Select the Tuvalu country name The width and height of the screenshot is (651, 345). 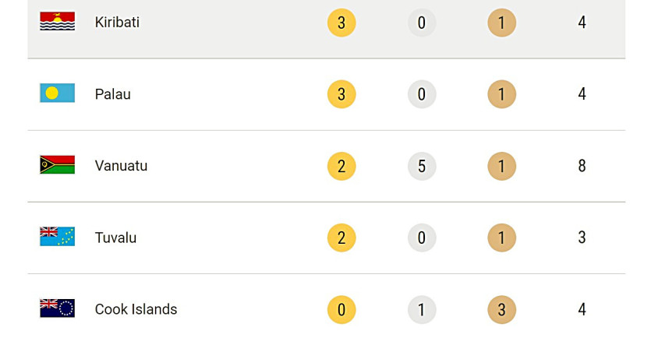(115, 238)
